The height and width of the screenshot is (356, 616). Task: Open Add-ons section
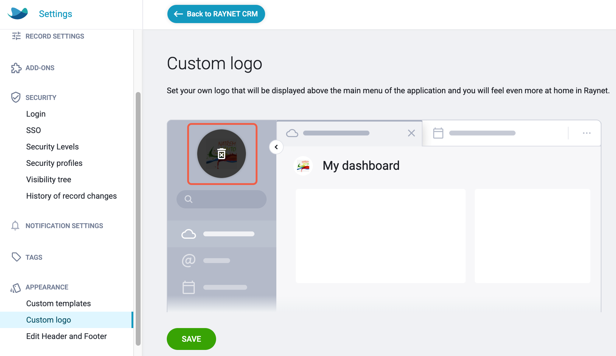(40, 68)
